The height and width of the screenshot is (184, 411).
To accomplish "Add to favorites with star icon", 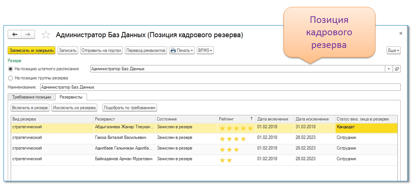I will 46,35.
